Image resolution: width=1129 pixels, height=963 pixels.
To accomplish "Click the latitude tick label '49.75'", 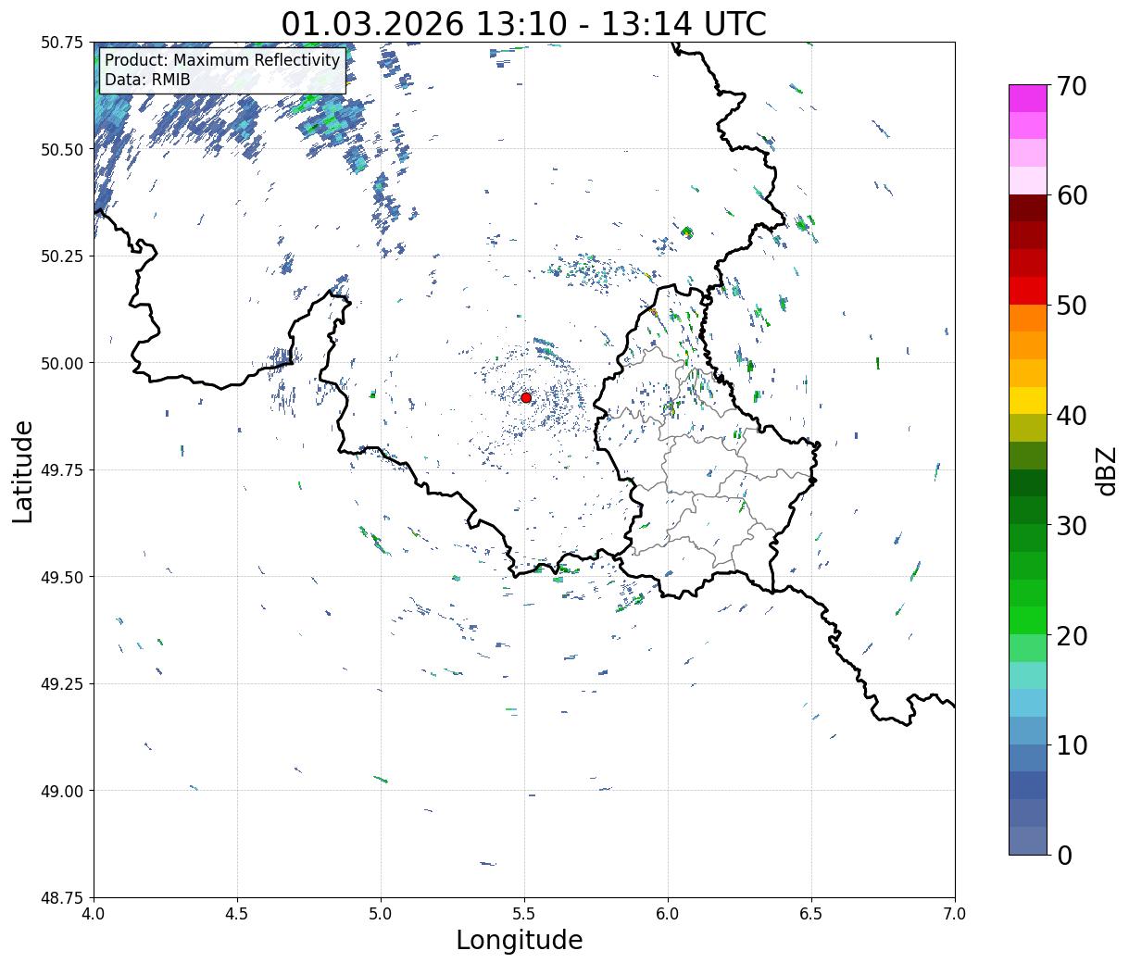I will (62, 470).
